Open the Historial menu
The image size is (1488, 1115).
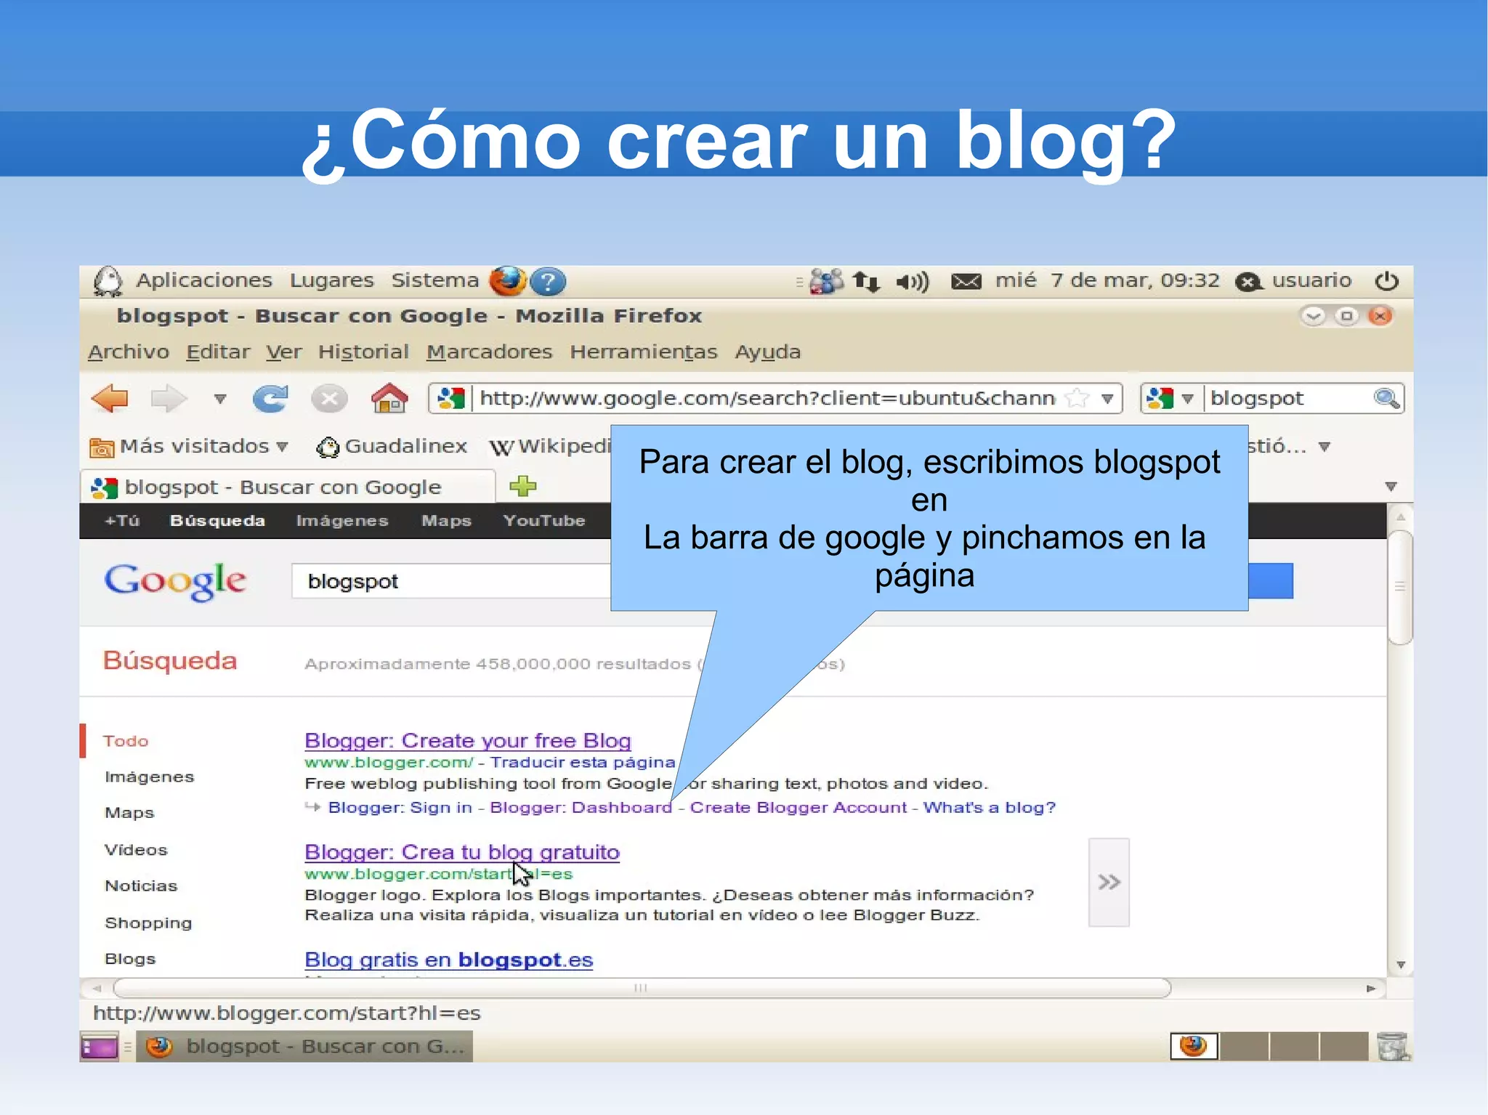tap(363, 352)
